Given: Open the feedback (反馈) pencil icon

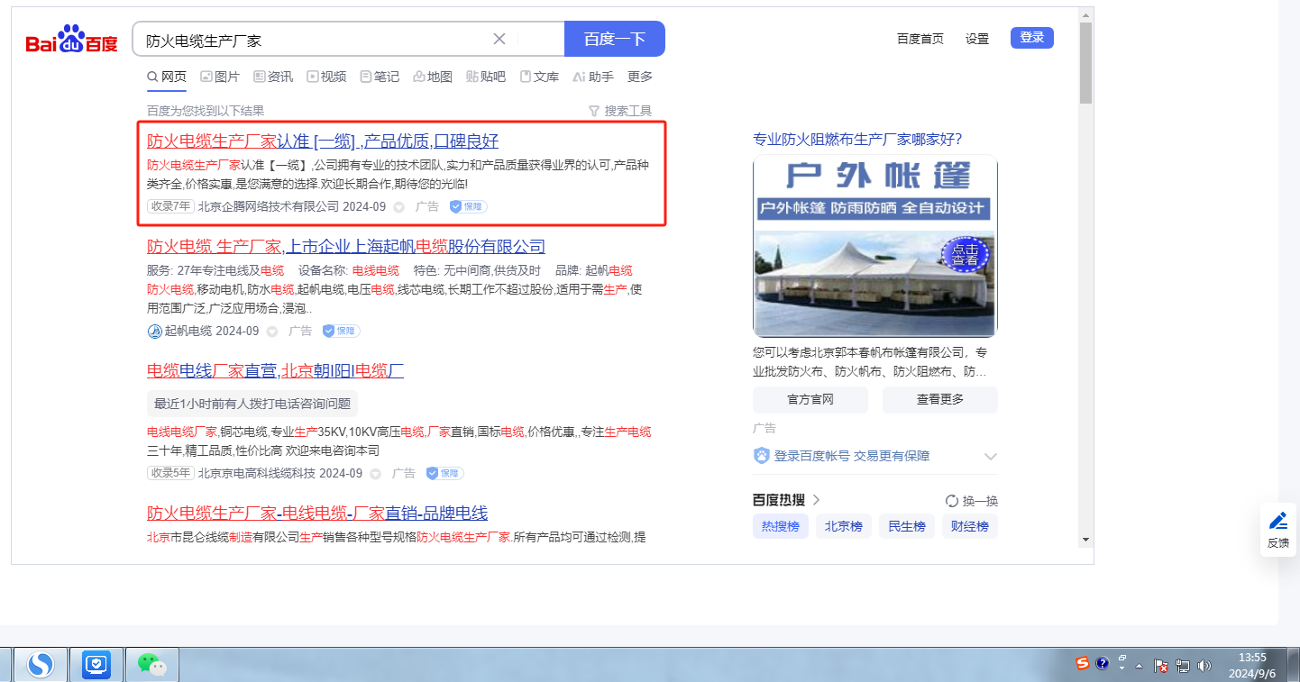Looking at the screenshot, I should pos(1278,521).
